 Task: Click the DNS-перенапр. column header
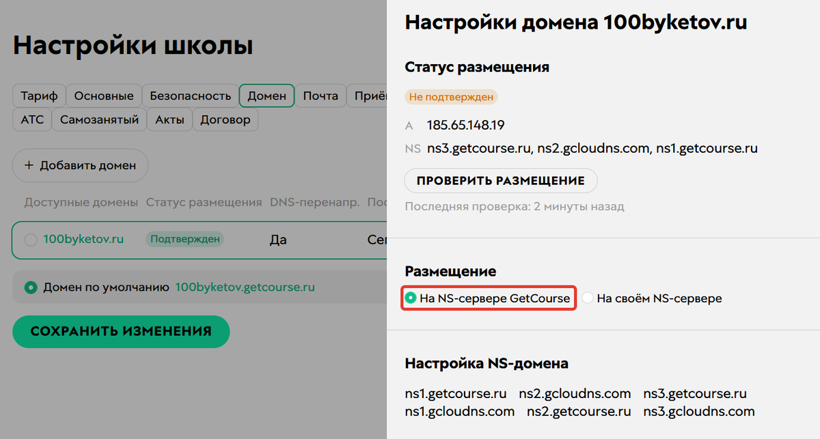pos(314,202)
